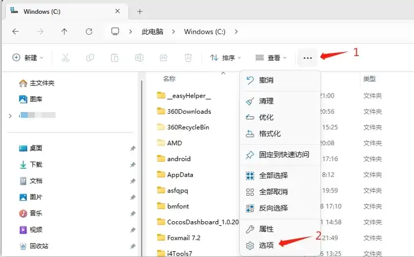Go up one folder level
Viewport: 414px width, 257px height.
[x=64, y=32]
